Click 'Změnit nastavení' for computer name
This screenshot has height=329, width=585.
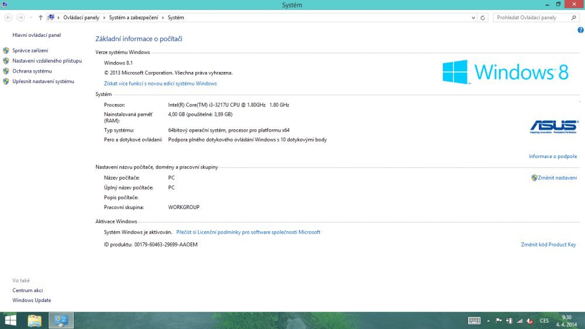click(558, 178)
